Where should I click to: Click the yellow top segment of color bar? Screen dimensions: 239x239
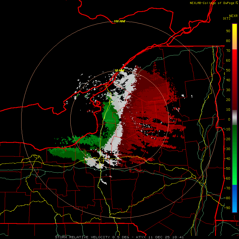click(234, 37)
